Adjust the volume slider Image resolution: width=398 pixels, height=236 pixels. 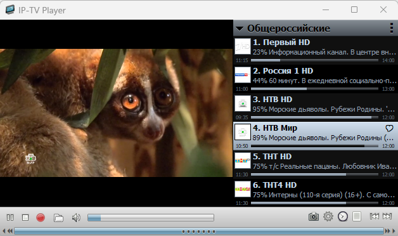pos(151,218)
